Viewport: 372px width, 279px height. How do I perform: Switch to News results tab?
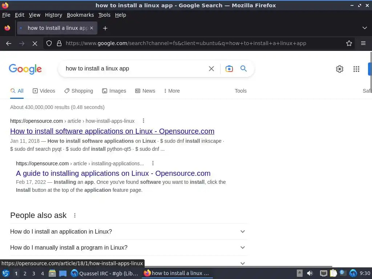[145, 91]
